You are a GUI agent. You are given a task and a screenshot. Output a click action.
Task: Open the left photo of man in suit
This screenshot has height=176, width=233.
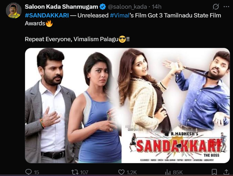point(73,106)
